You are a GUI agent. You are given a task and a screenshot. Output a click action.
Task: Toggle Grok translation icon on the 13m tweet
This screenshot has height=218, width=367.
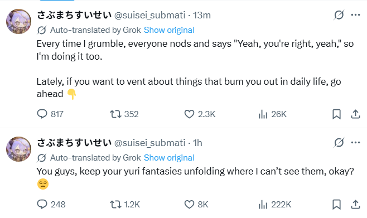[x=339, y=15]
